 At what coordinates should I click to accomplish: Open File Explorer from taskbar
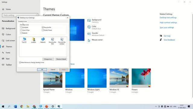tap(28, 106)
